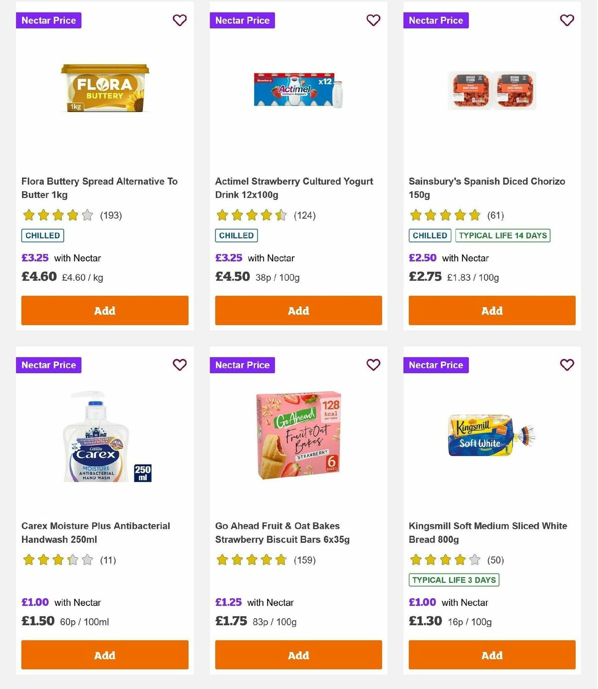
Task: Open Actimel Strawberry Cultured Yogurt Drink product page
Action: pyautogui.click(x=294, y=188)
